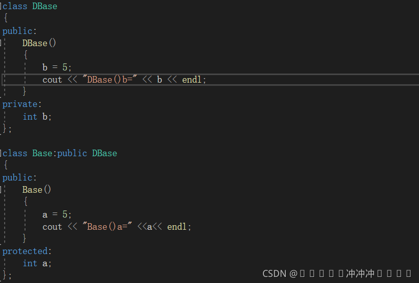
Task: Click the protected: access specifier
Action: click(x=27, y=251)
